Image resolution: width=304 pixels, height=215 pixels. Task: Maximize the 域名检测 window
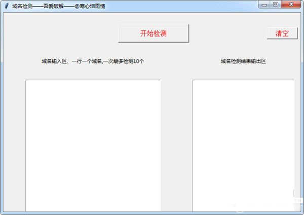click(276, 5)
